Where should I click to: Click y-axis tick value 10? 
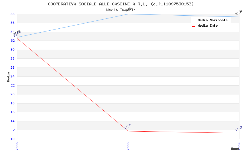click(13, 139)
